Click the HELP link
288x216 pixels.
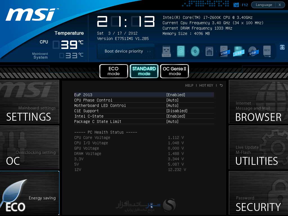pos(189,85)
